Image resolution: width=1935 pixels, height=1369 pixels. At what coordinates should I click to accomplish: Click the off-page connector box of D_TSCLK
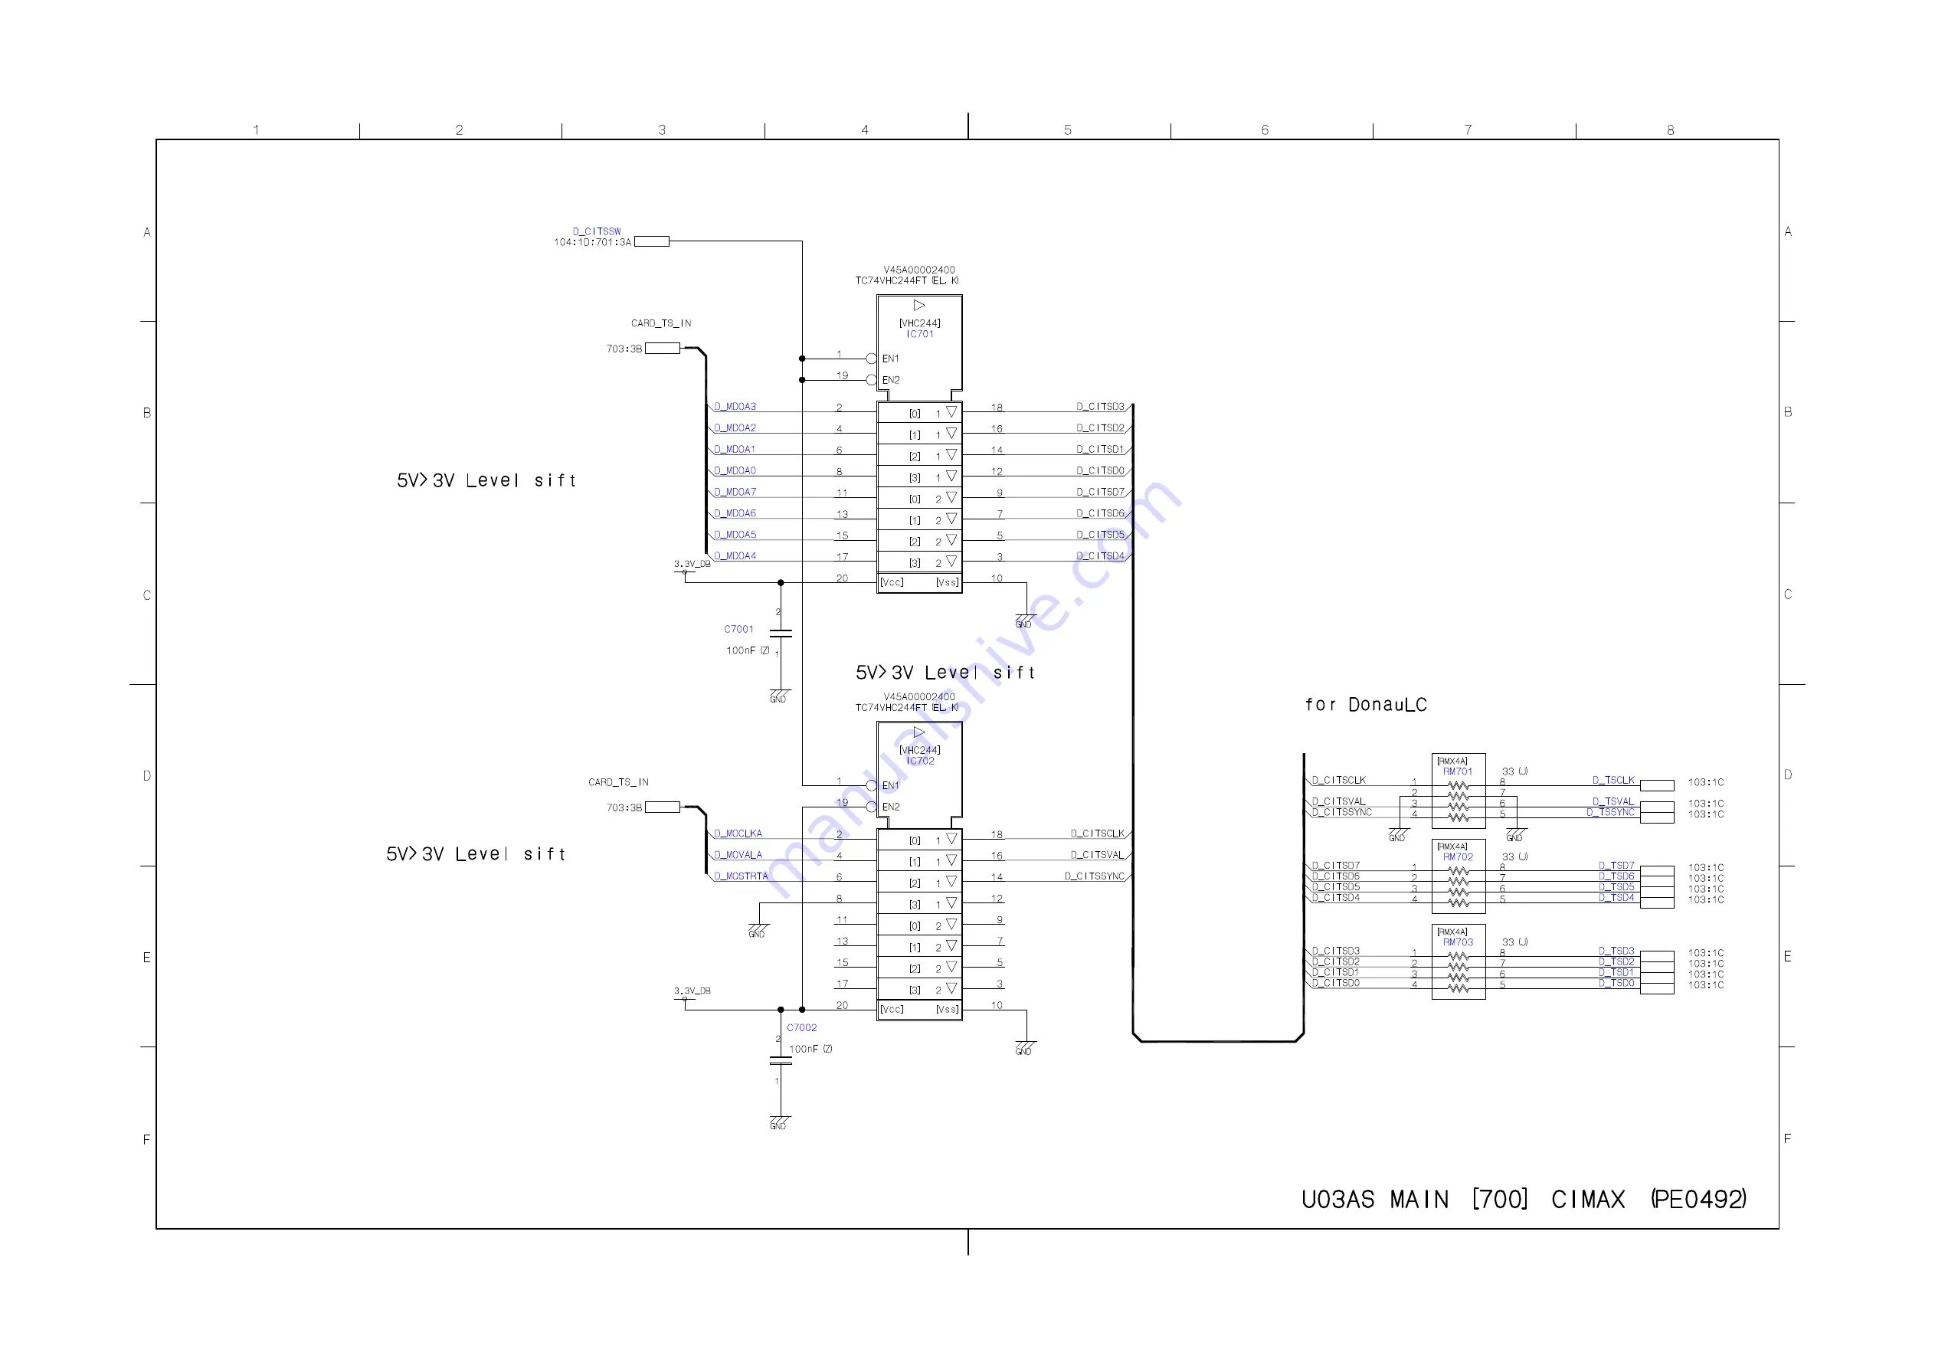[1657, 786]
